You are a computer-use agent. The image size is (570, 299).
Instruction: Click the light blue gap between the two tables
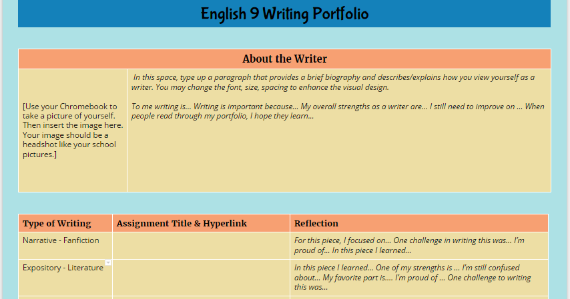click(x=284, y=203)
